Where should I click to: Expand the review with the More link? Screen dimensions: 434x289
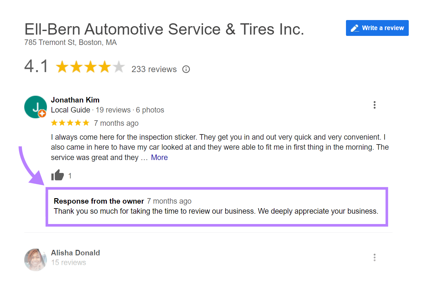click(x=159, y=157)
